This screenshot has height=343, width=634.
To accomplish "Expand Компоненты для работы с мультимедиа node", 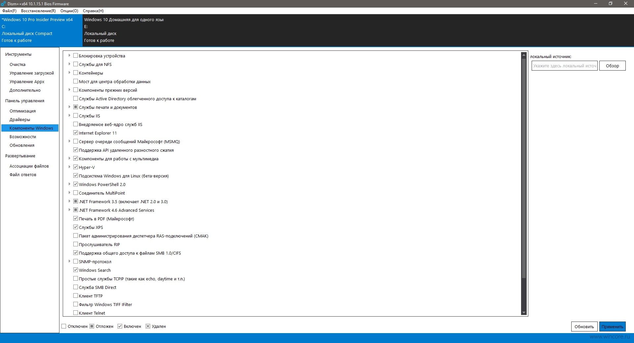I will 69,158.
